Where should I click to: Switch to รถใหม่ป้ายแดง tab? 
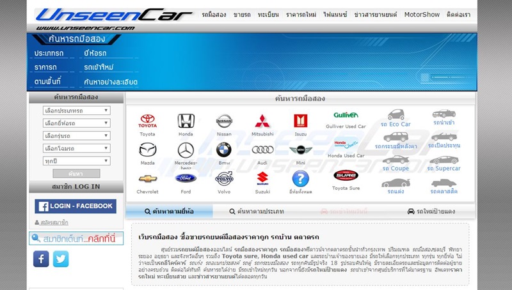pos(431,211)
